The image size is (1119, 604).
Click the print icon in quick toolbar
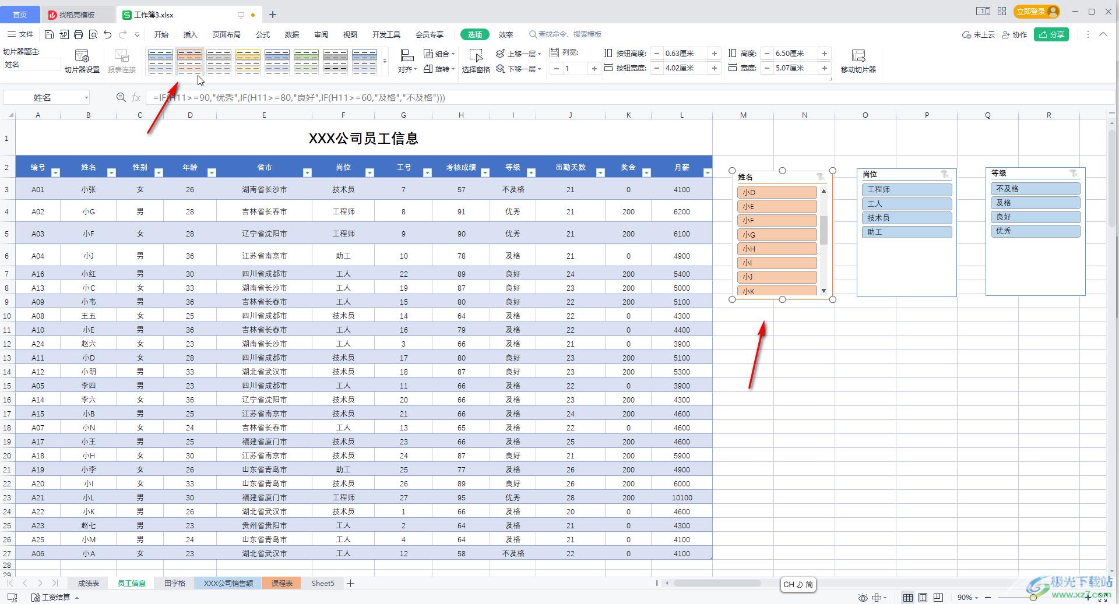coord(78,34)
